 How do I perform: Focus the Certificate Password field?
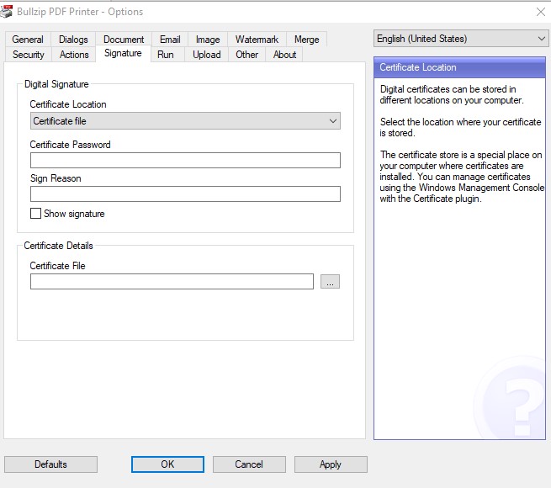(x=185, y=161)
